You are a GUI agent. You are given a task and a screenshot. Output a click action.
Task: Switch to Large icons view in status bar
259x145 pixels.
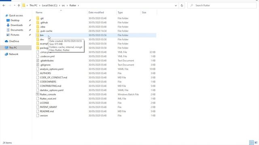coord(256,143)
